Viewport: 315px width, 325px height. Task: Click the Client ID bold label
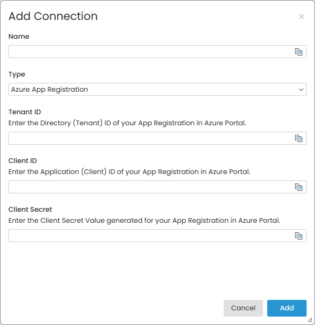(23, 161)
